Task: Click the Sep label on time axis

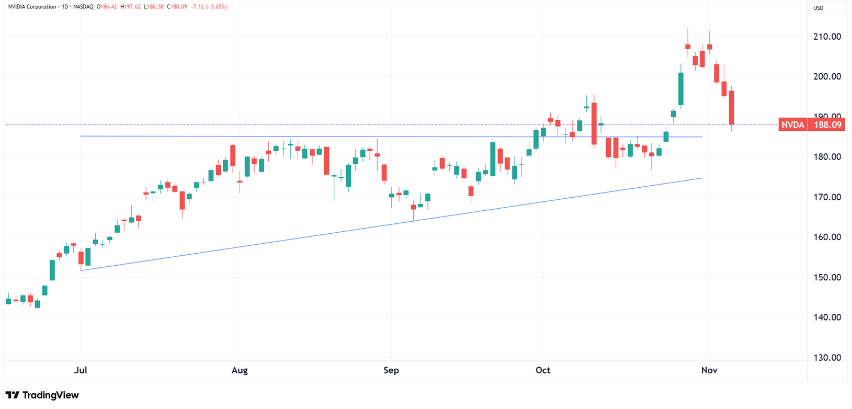Action: click(391, 370)
